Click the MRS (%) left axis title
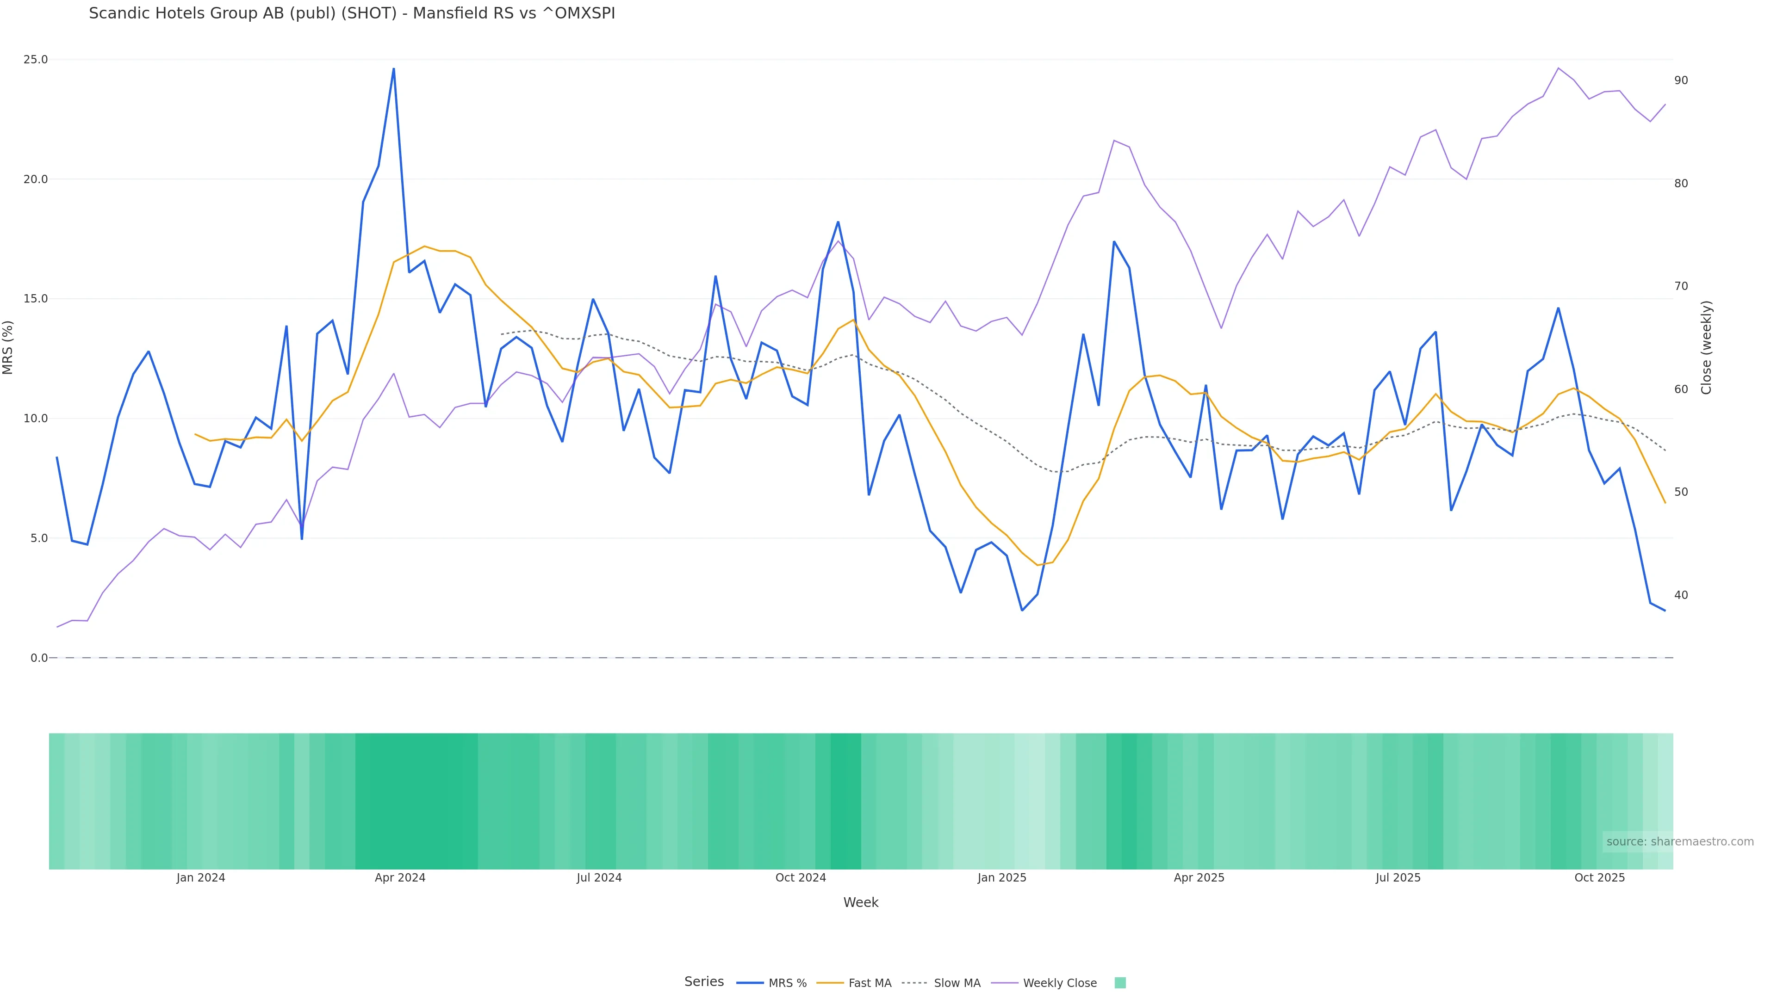This screenshot has width=1777, height=999. (8, 347)
